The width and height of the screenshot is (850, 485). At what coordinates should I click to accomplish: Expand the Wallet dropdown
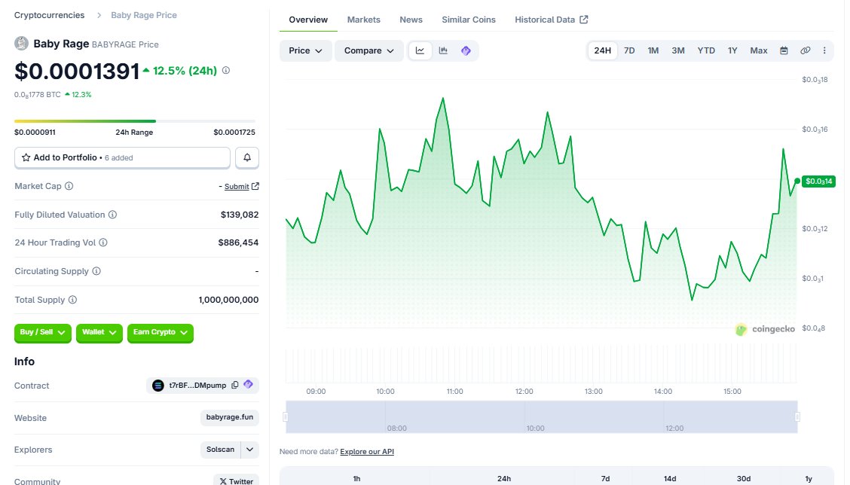tap(99, 332)
